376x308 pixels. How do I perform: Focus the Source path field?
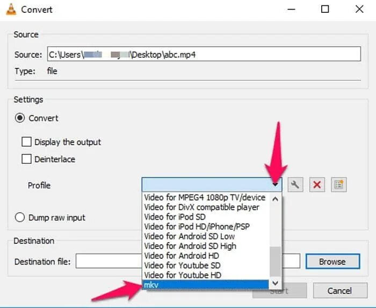click(204, 54)
